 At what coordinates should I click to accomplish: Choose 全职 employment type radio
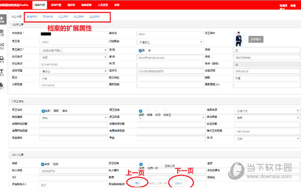[140, 111]
